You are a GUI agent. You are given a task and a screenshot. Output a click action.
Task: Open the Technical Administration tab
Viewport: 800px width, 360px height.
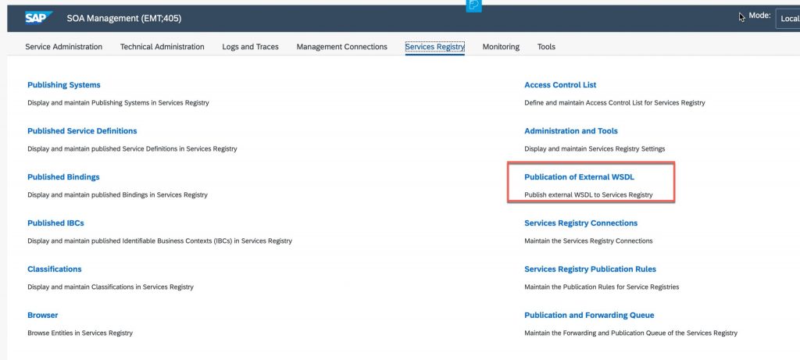162,47
